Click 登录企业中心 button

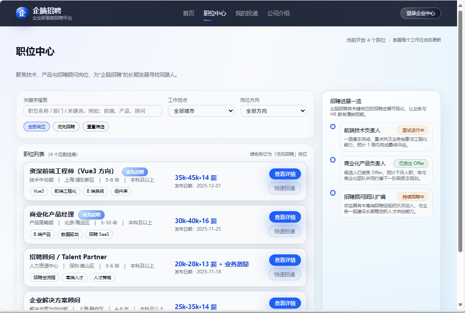click(420, 13)
